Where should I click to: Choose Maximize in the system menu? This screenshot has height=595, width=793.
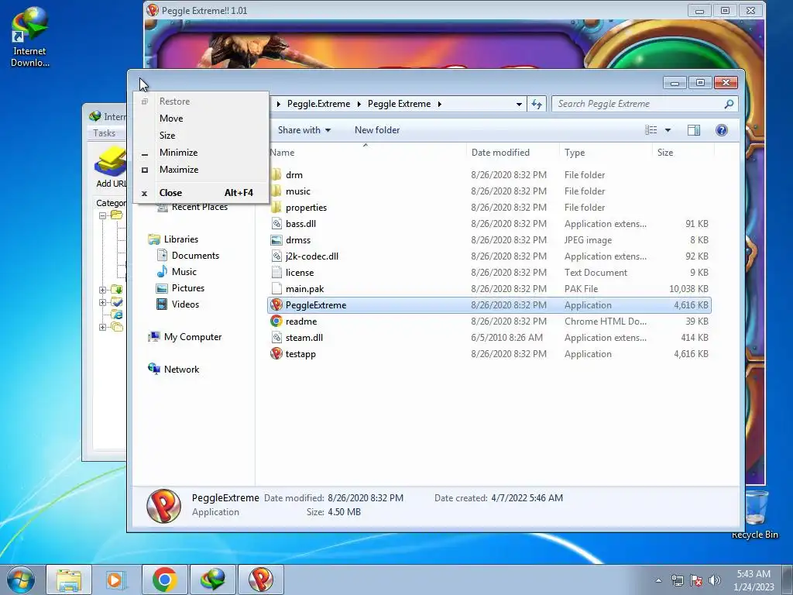tap(179, 170)
